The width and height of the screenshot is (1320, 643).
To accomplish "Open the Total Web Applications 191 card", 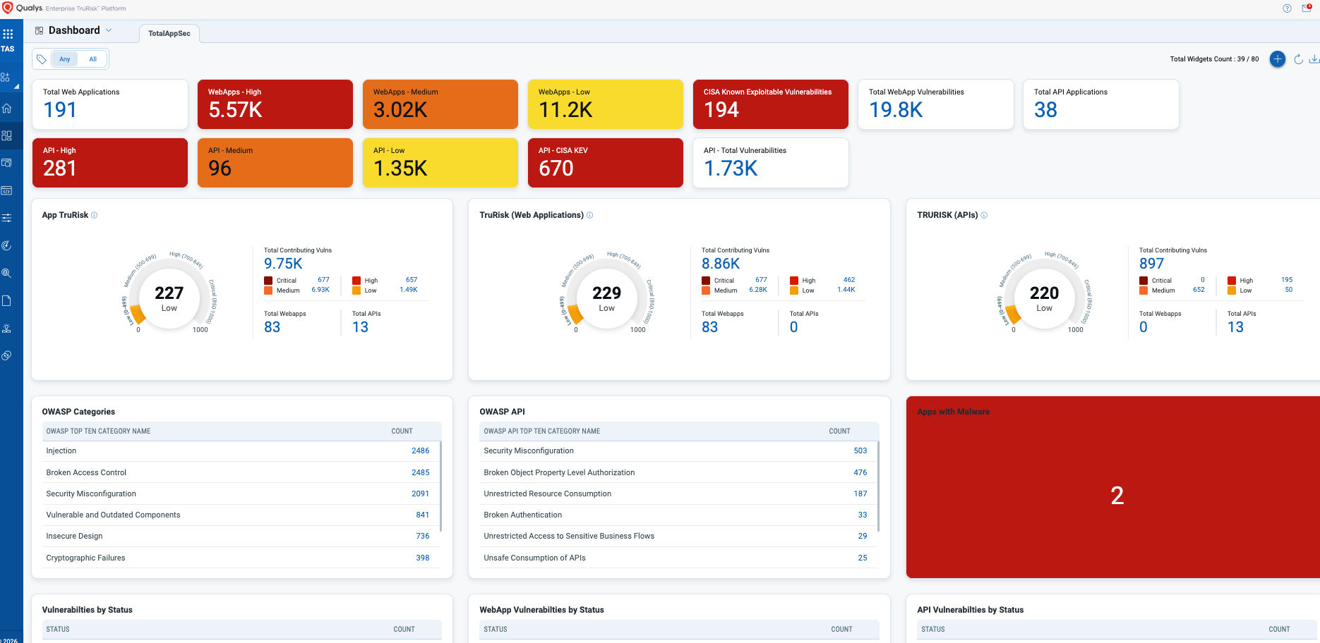I will click(x=110, y=104).
